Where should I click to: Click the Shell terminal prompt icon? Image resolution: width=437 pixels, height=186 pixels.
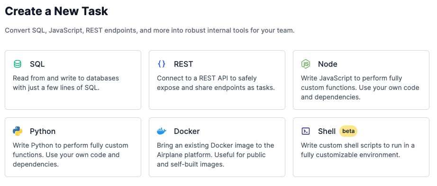pyautogui.click(x=306, y=131)
